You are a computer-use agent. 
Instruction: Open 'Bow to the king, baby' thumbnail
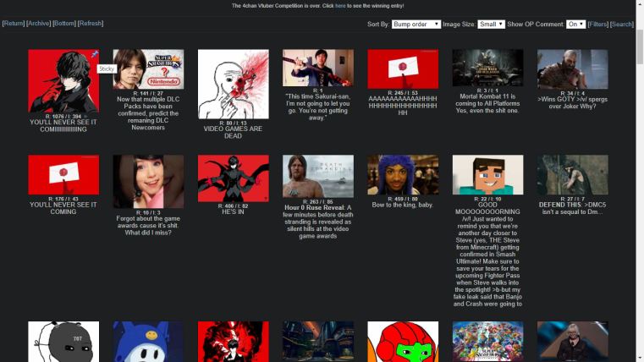tap(403, 174)
